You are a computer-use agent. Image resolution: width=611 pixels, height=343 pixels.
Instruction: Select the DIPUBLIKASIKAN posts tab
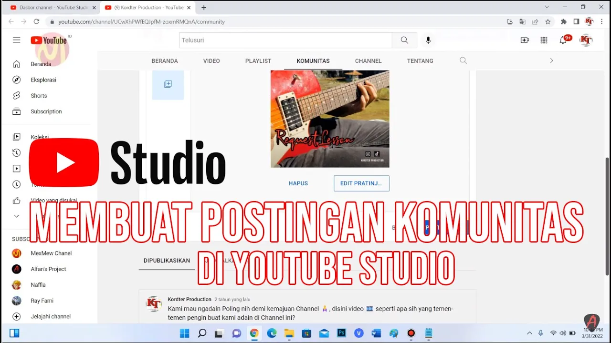point(167,261)
